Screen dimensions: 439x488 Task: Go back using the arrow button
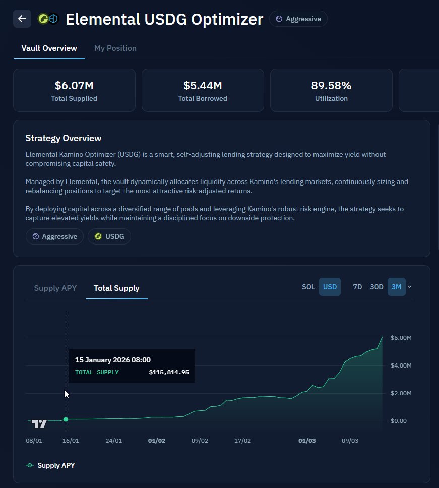[x=22, y=19]
